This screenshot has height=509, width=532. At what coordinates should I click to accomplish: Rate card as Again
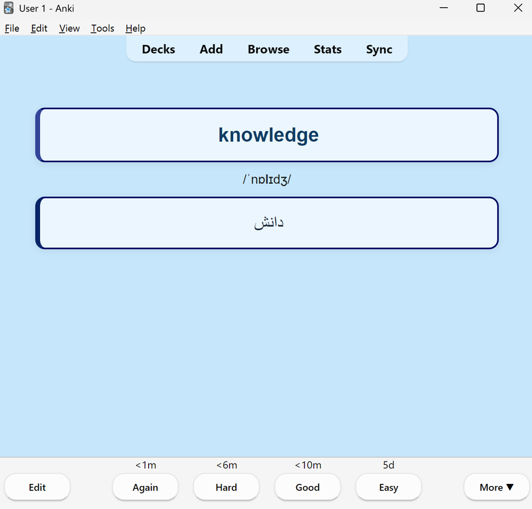[x=145, y=487]
